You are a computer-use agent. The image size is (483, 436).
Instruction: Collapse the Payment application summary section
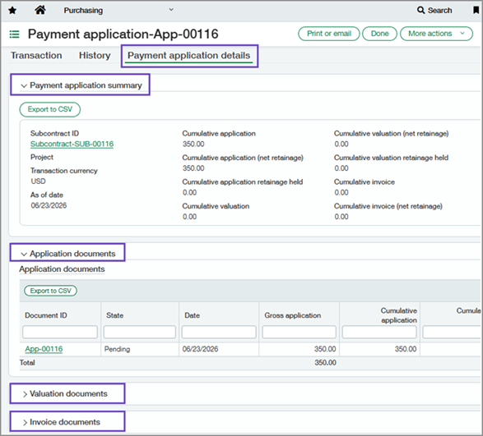click(24, 85)
